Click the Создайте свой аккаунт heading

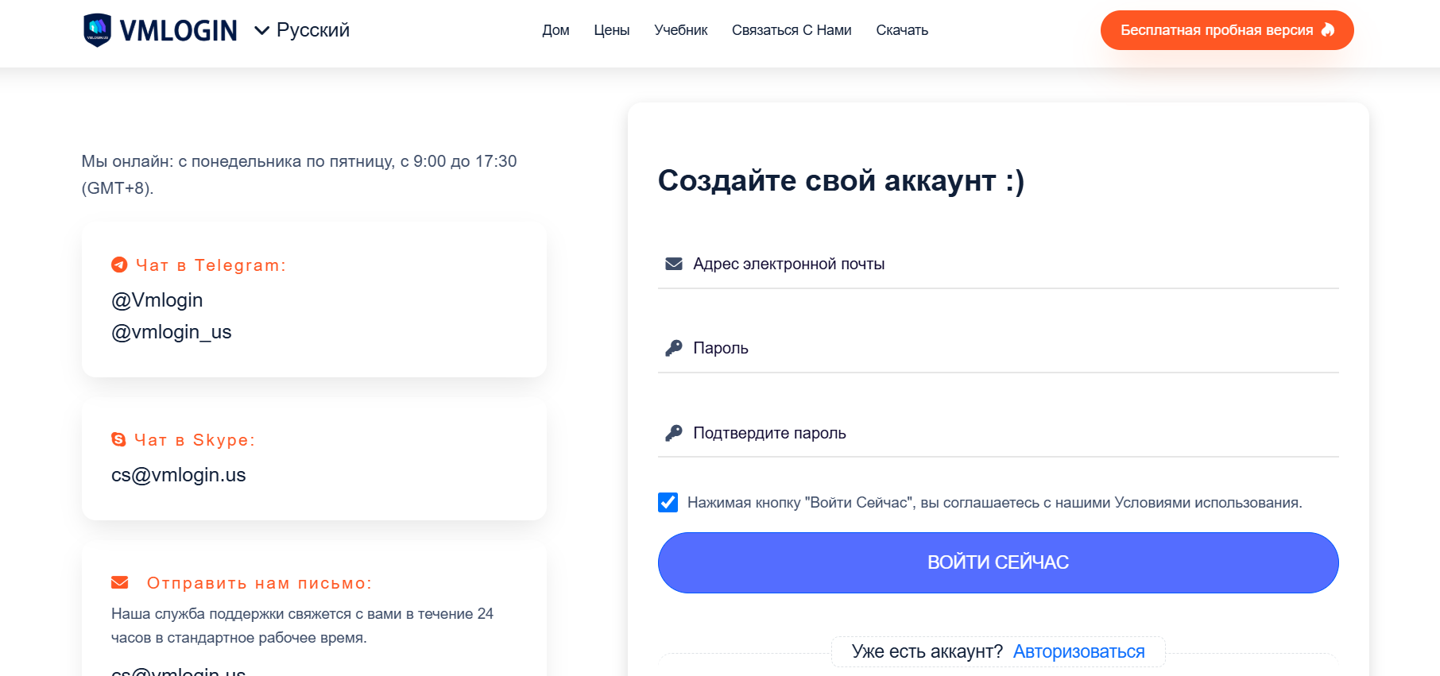point(841,180)
